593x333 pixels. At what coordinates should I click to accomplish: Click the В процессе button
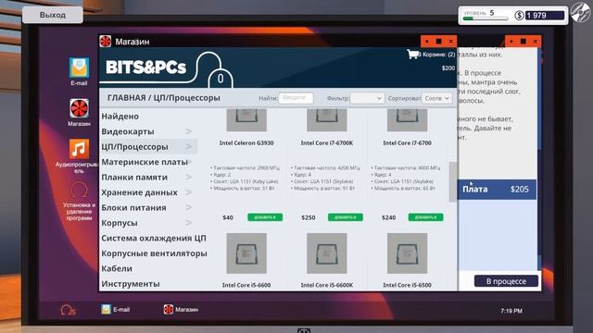click(x=506, y=281)
